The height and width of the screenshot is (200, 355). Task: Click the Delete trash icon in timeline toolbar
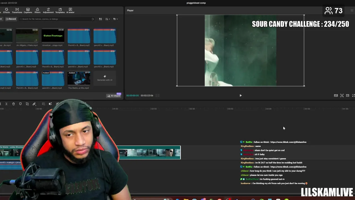point(13,104)
